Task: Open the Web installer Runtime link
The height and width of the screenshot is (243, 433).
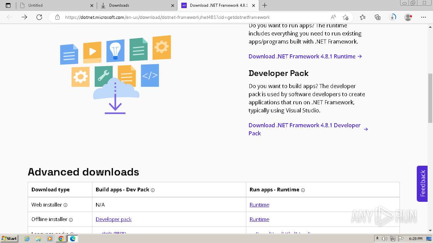Action: (259, 205)
